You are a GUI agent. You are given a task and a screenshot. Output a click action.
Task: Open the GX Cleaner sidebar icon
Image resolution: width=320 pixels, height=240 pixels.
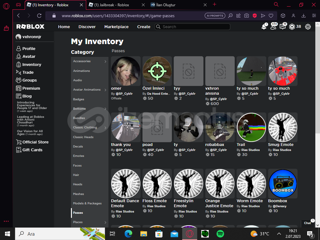pos(6,28)
